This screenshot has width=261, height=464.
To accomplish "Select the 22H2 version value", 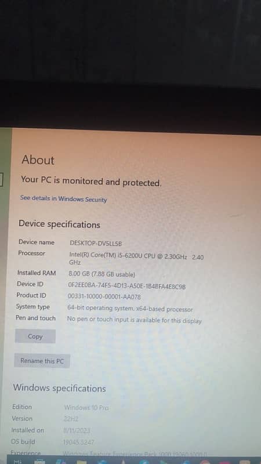I will tap(71, 419).
